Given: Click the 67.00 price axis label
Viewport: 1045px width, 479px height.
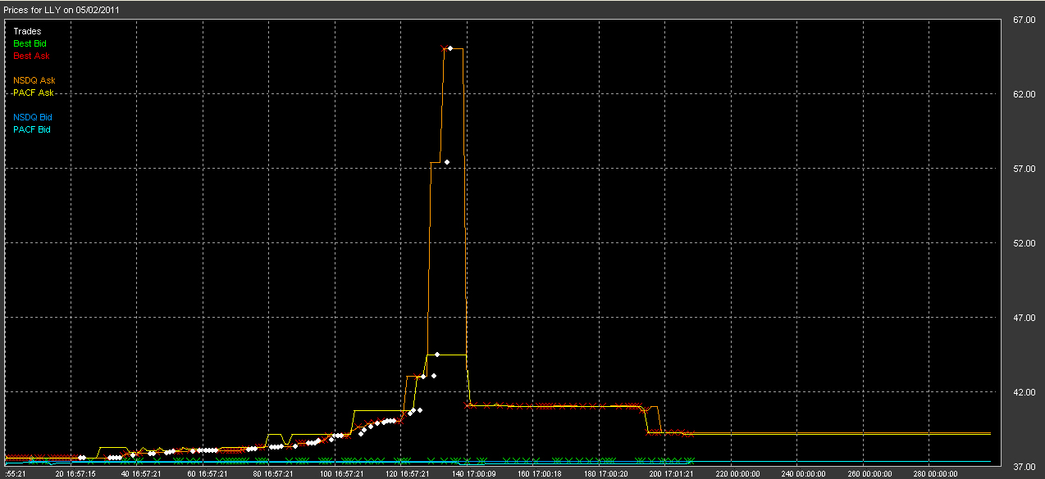Looking at the screenshot, I should tap(1024, 20).
